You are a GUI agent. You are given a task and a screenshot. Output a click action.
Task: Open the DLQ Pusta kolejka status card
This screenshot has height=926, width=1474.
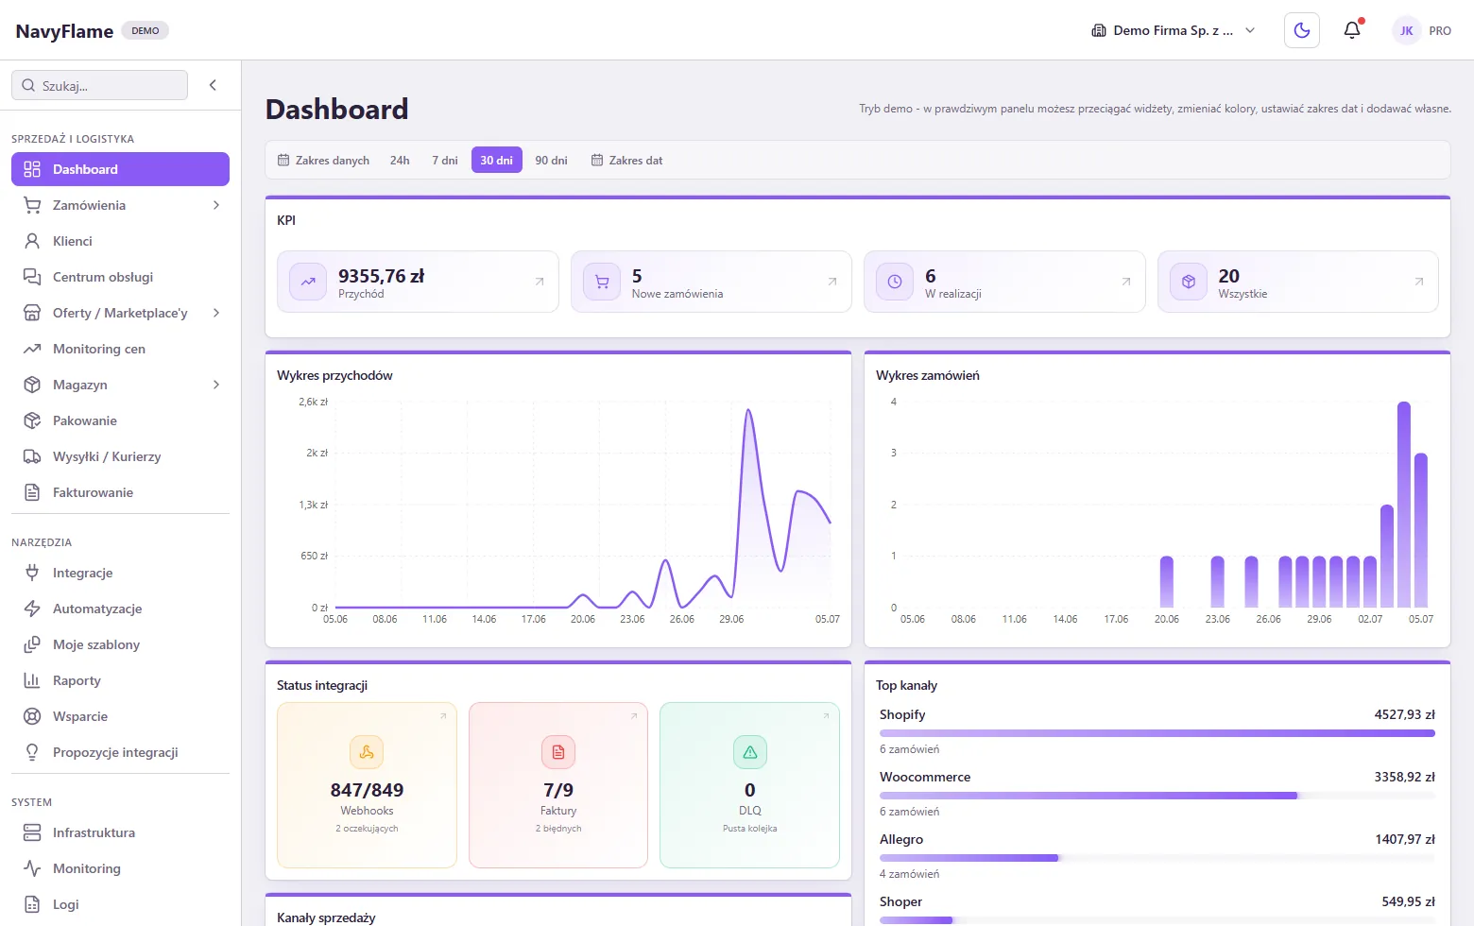tap(749, 785)
